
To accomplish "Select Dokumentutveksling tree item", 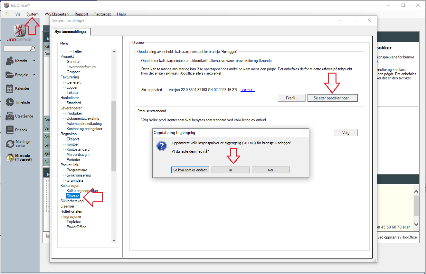I will [83, 118].
